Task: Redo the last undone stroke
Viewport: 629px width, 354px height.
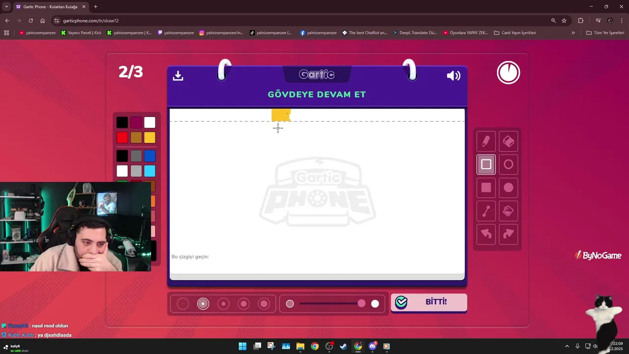Action: pyautogui.click(x=509, y=234)
